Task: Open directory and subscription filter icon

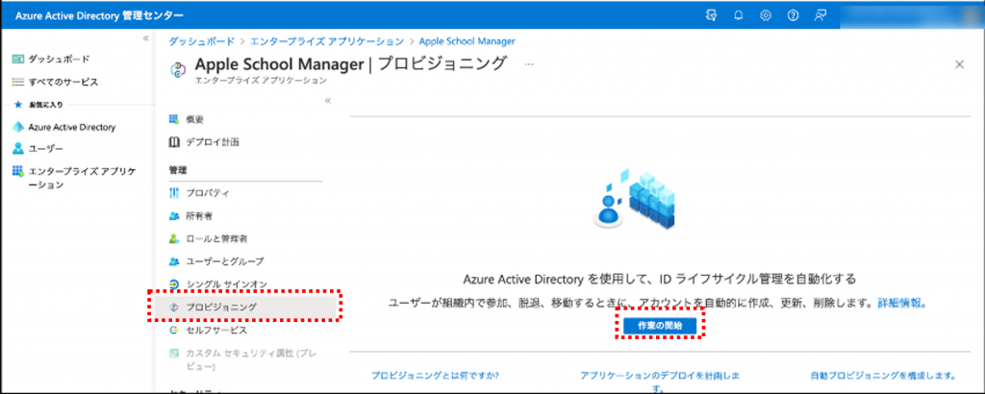Action: (711, 15)
